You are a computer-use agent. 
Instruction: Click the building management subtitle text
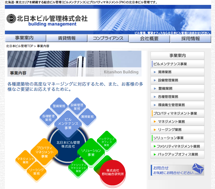pos(52,24)
